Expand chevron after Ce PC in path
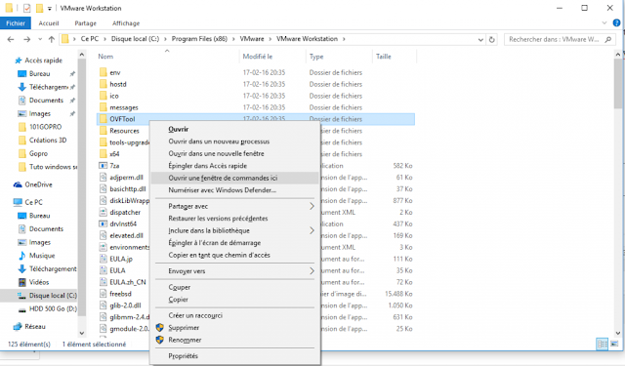The image size is (625, 366). 104,39
